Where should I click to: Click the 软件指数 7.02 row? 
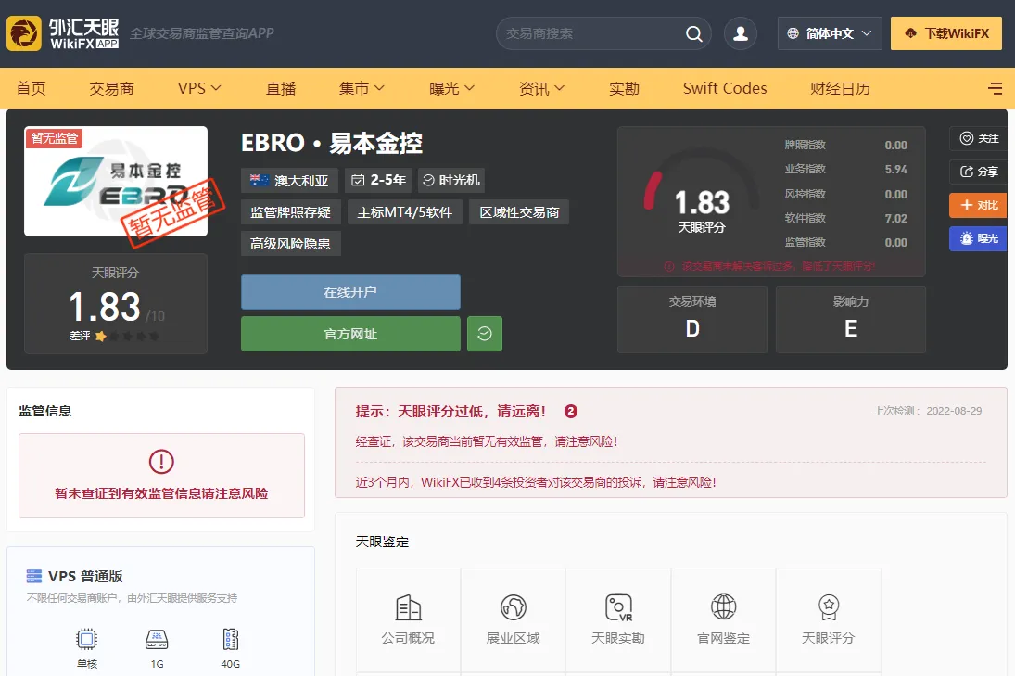[x=845, y=218]
